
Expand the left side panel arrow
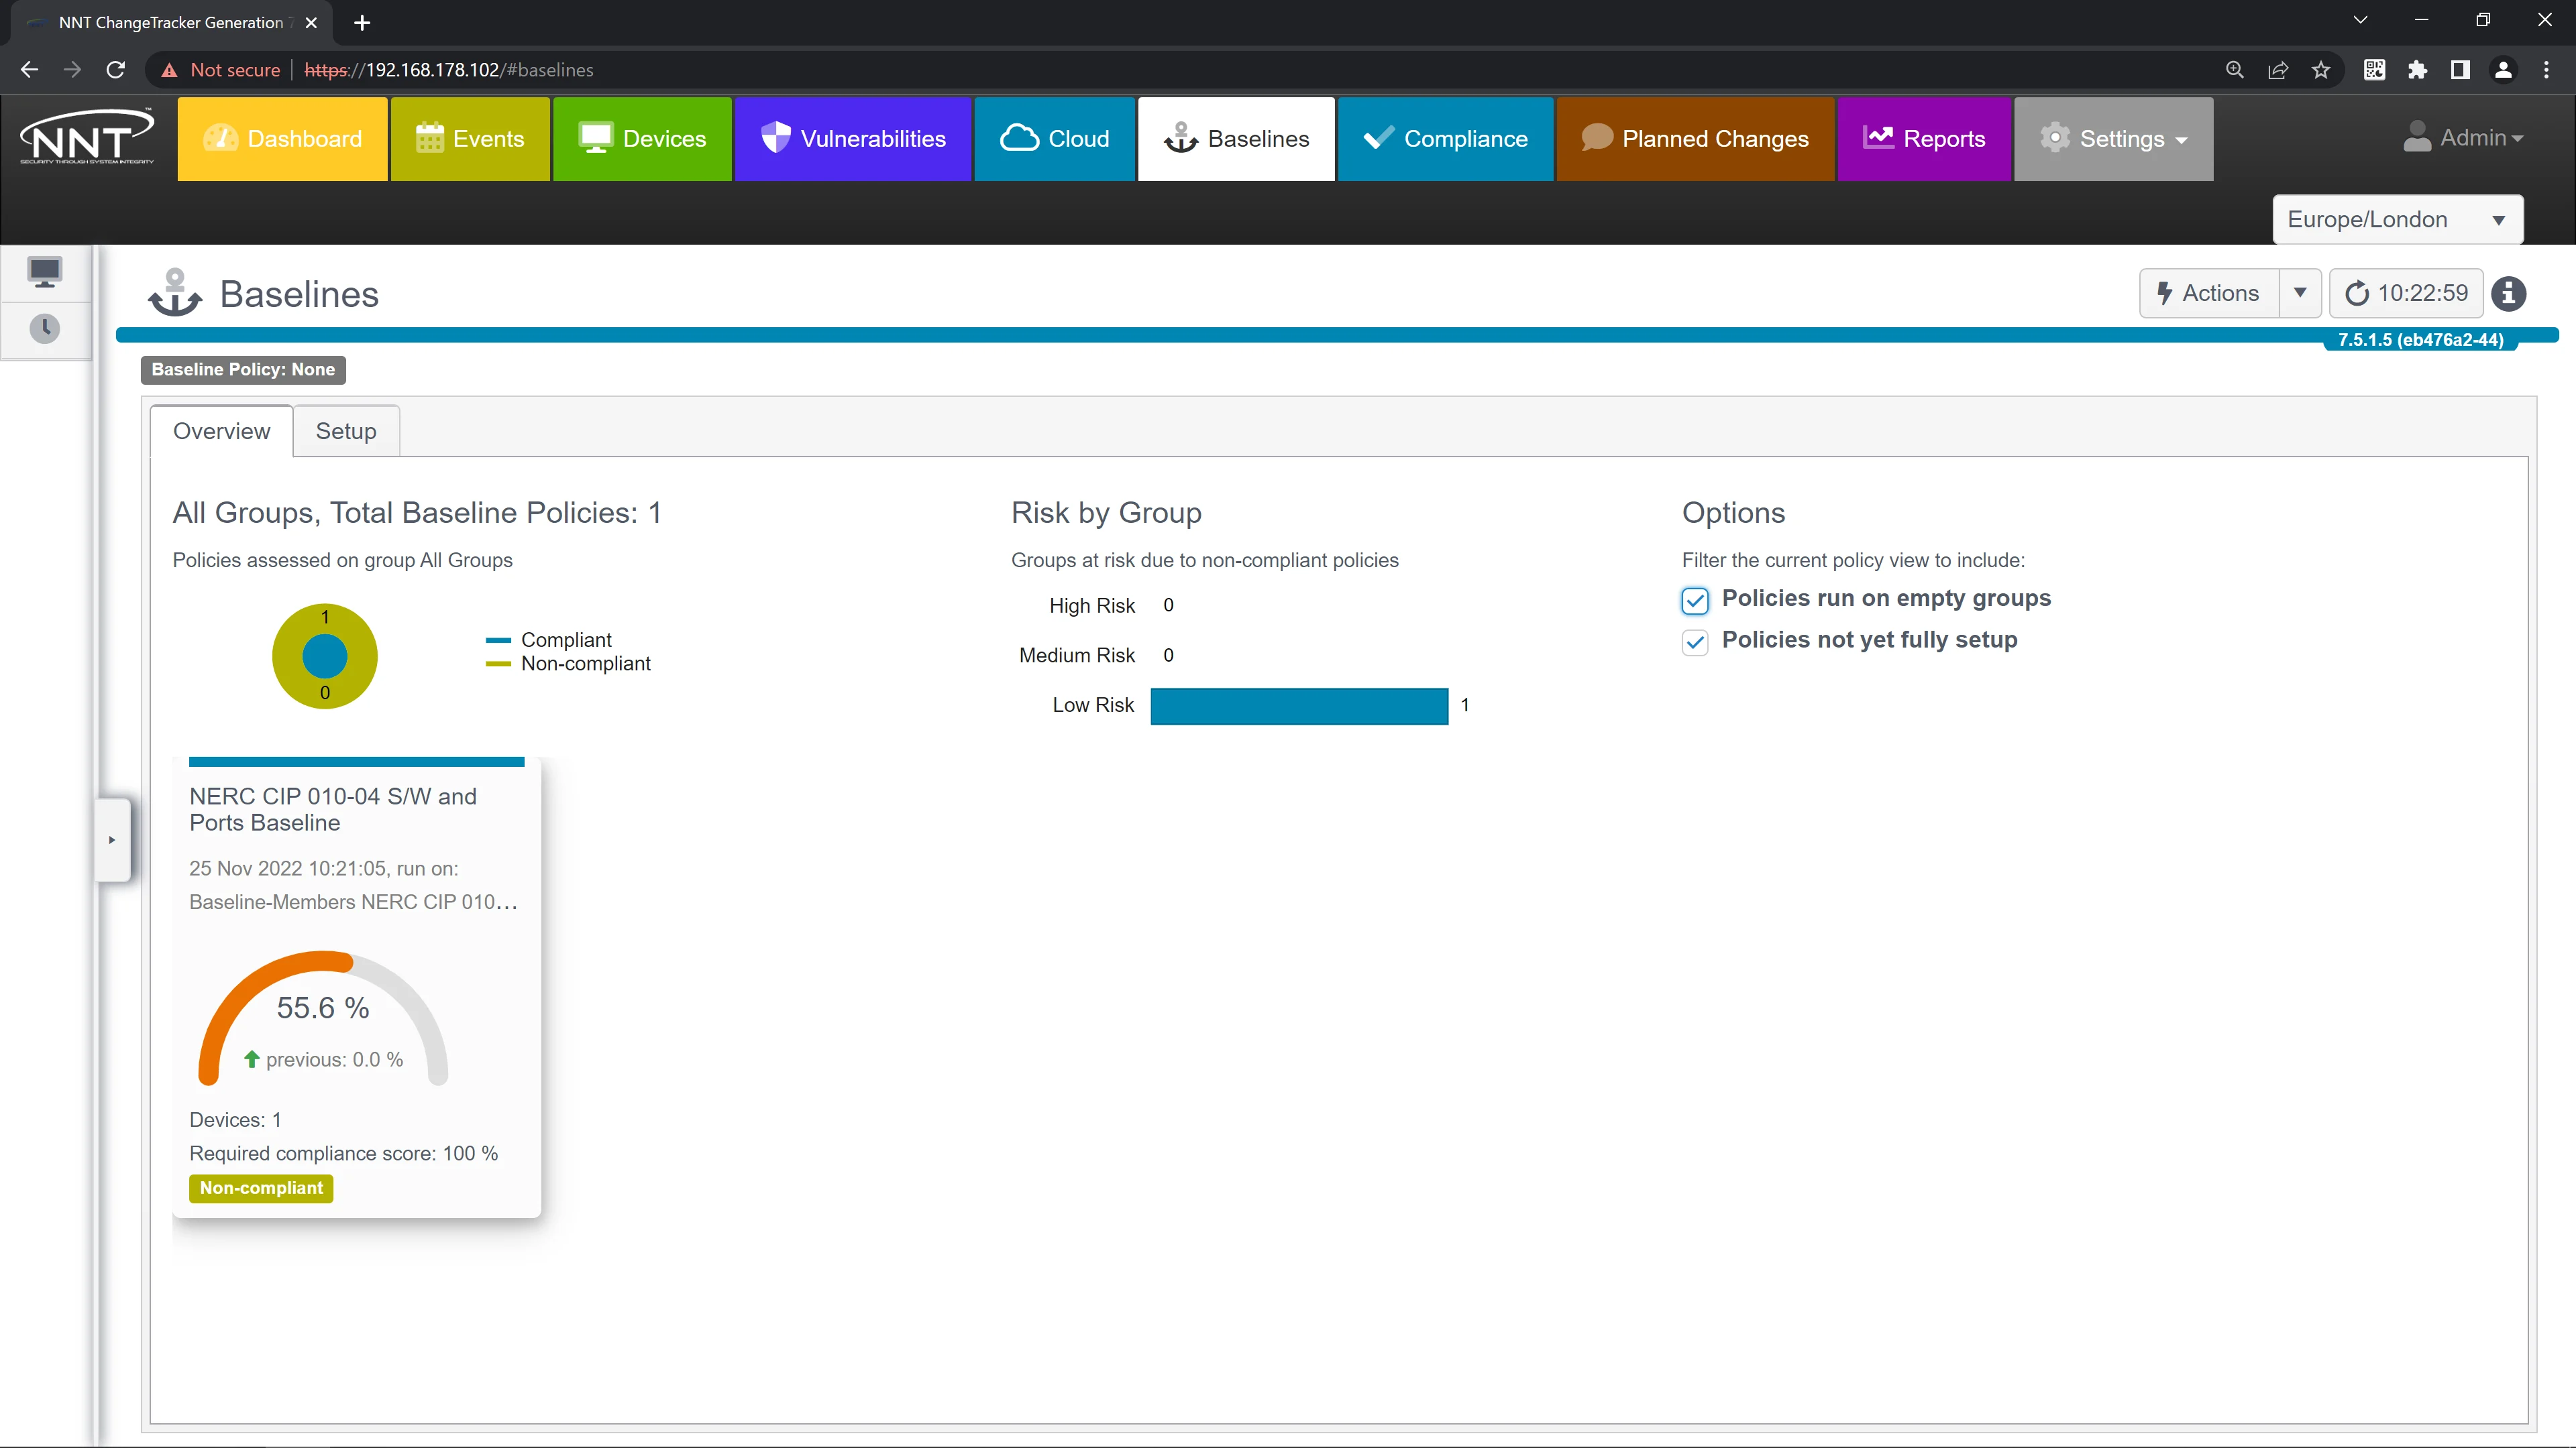coord(112,839)
